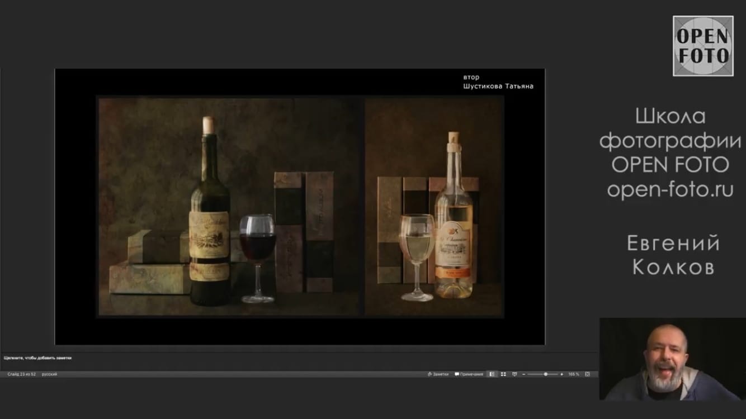Toggle the Заметки notes pane button
The height and width of the screenshot is (419, 746).
click(438, 374)
